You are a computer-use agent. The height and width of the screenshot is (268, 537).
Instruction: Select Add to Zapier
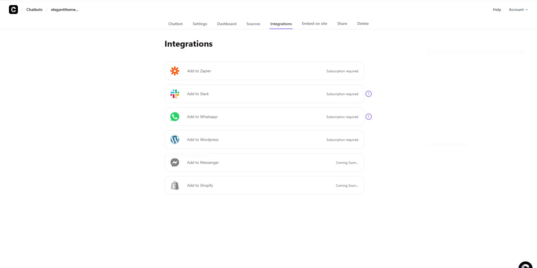pyautogui.click(x=199, y=71)
